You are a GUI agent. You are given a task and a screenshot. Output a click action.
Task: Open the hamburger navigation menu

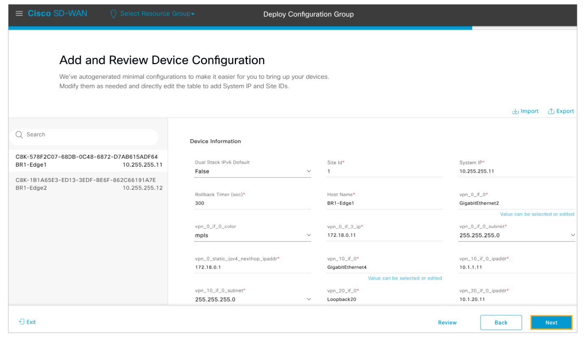[19, 14]
